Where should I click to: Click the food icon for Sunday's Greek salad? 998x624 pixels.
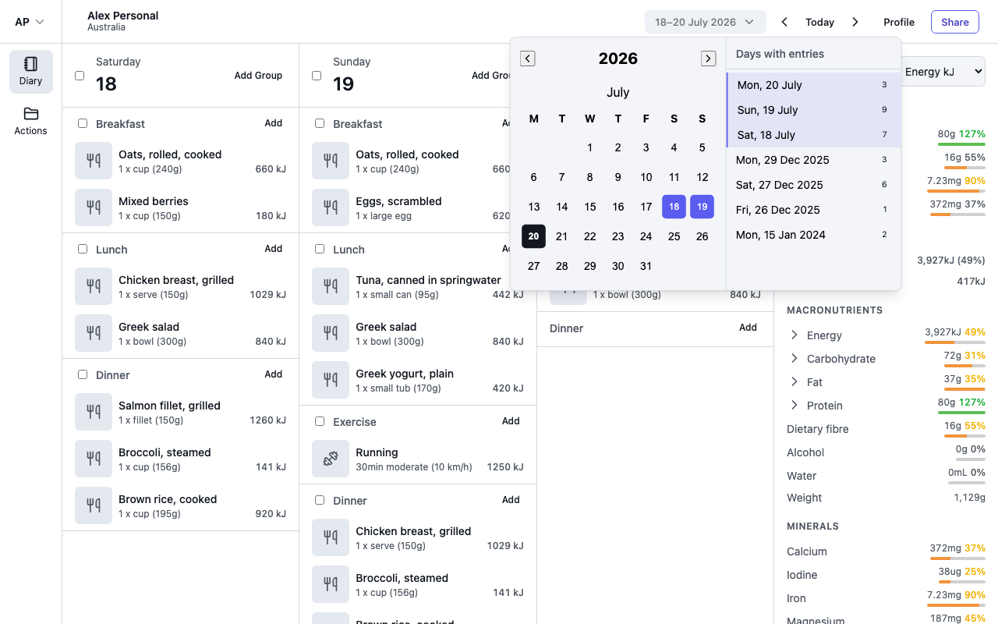[331, 333]
